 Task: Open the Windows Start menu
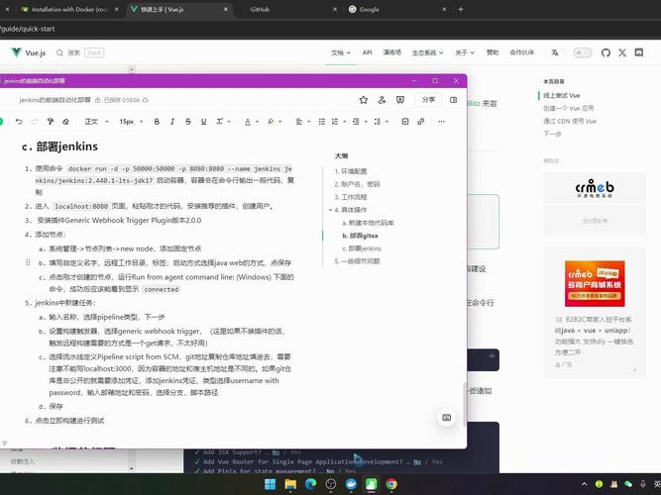coord(270,484)
